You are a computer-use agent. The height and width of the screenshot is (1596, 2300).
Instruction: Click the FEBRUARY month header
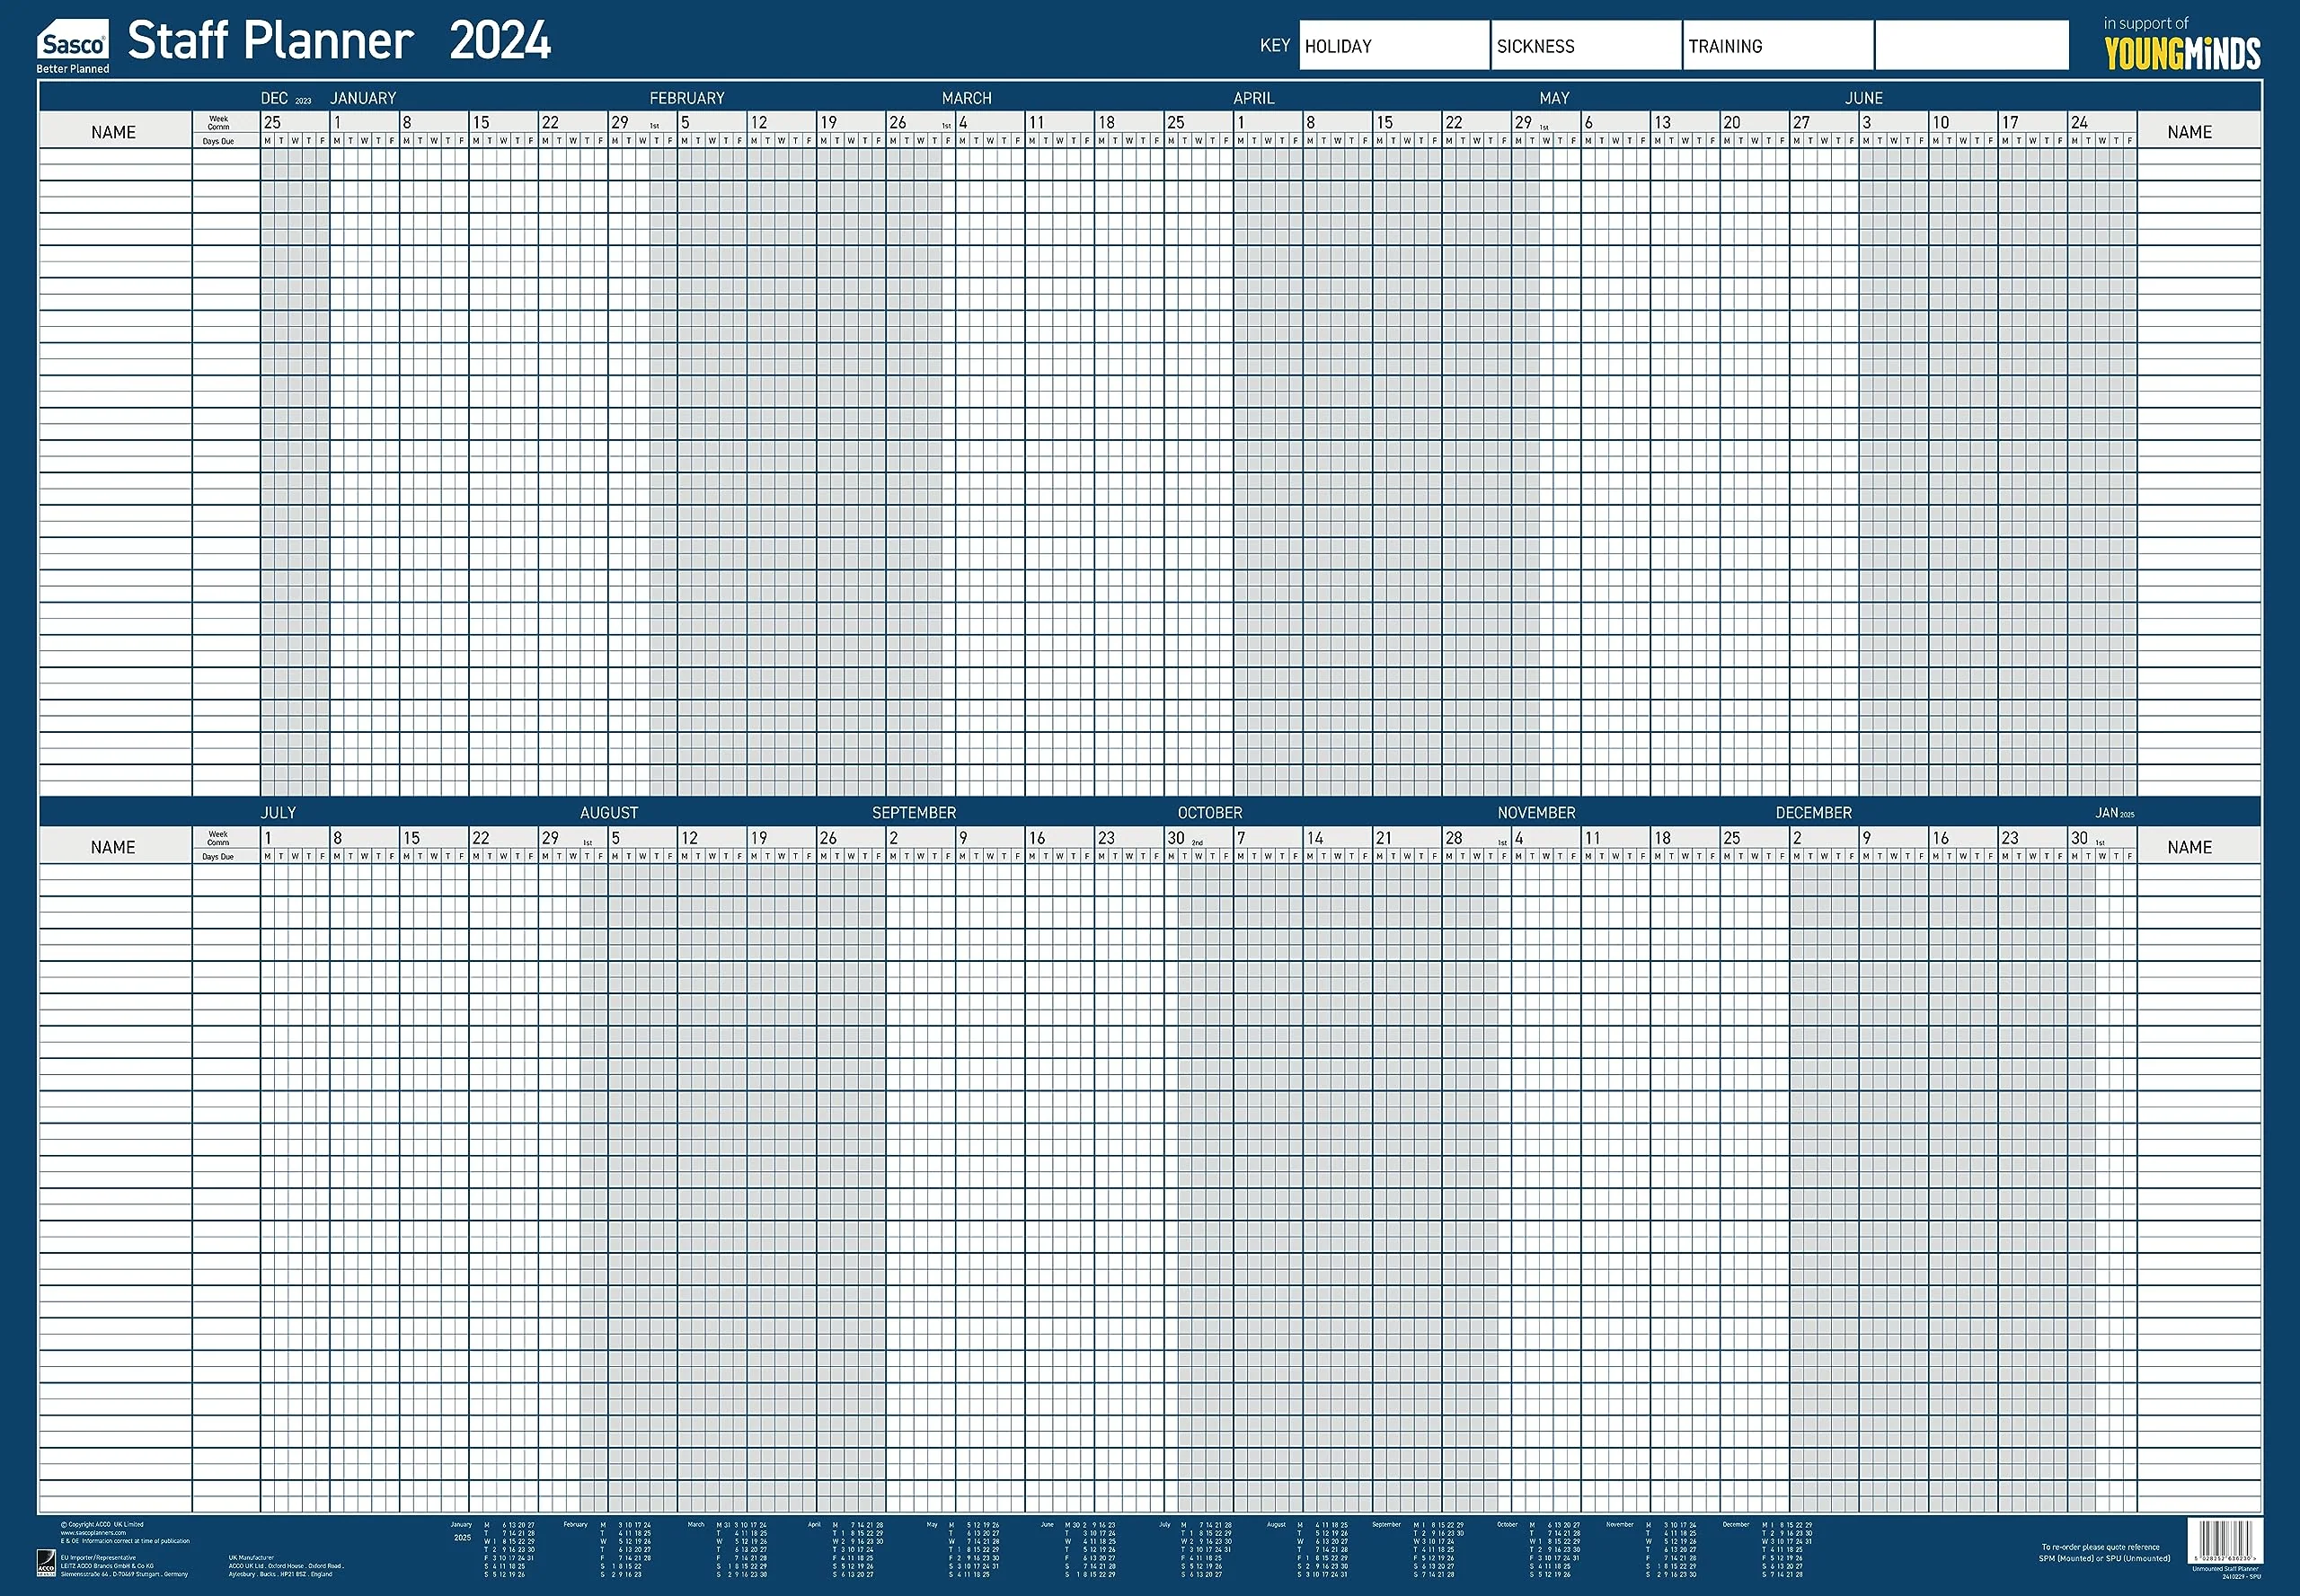[686, 98]
